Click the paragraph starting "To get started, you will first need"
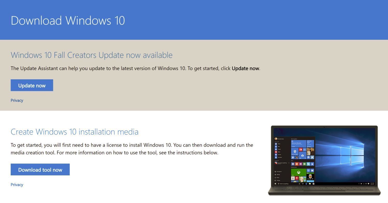Viewport: 388px width, 203px height. (132, 149)
